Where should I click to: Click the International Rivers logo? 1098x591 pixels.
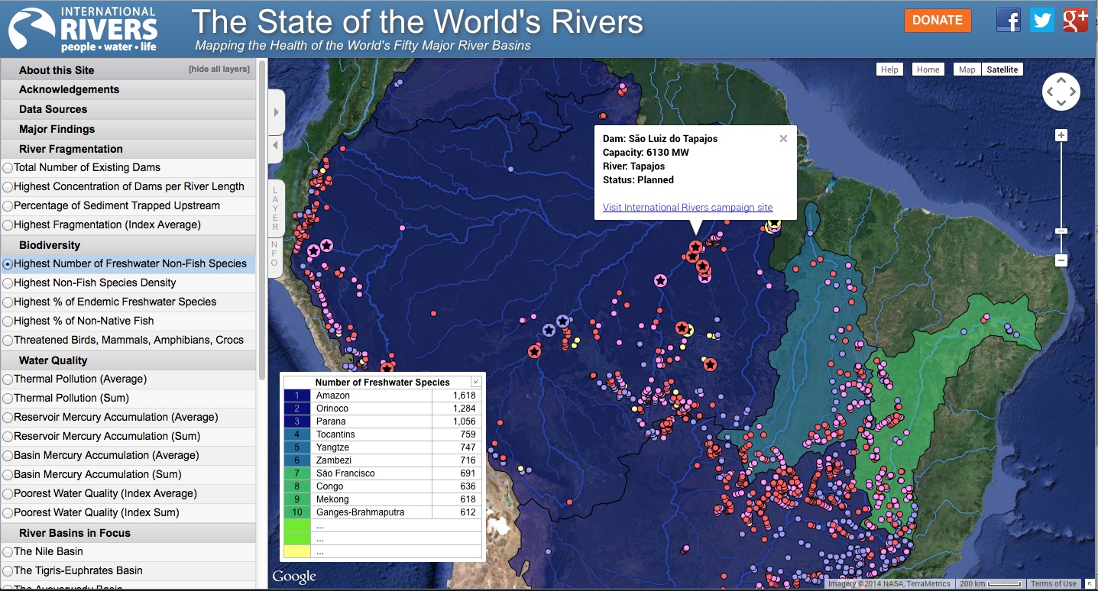click(x=83, y=29)
